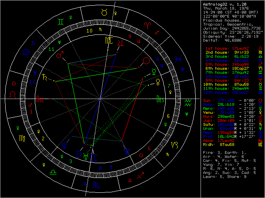Image resolution: width=265 pixels, height=198 pixels.
Task: Click the red Sagittarius arrow glyph on the wheel
Action: tap(140, 176)
